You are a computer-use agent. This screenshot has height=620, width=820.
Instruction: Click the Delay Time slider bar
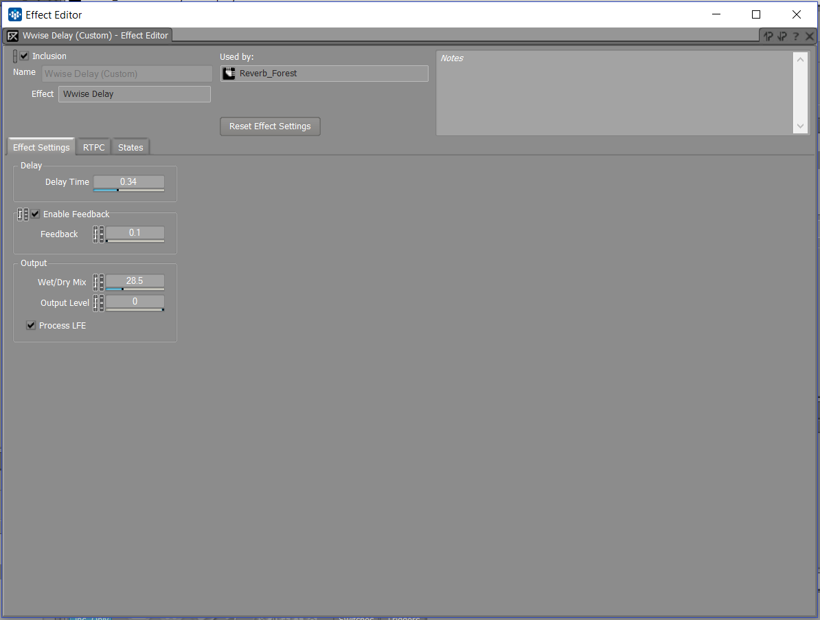click(x=128, y=190)
